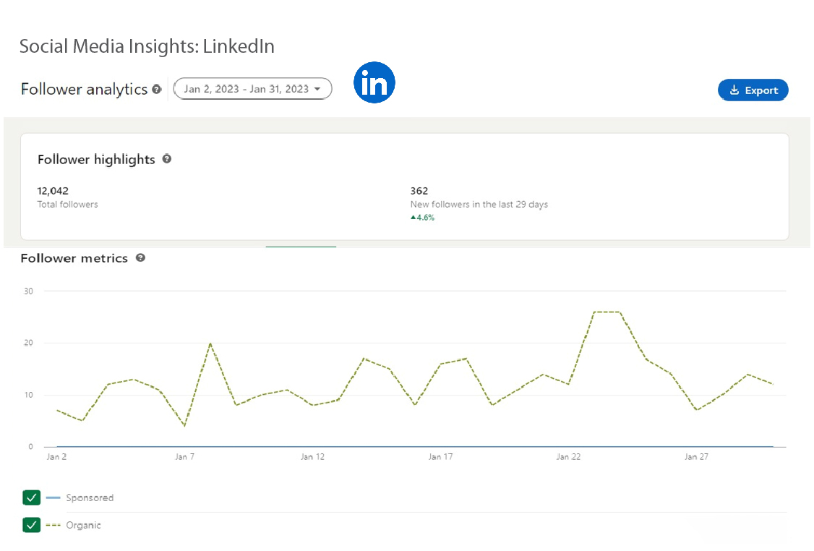Click the 'Total followers' label
The image size is (814, 551).
(x=67, y=204)
